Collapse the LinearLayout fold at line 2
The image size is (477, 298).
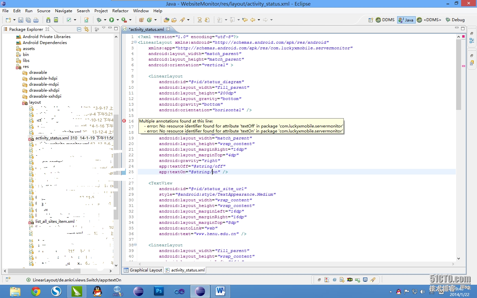click(135, 42)
